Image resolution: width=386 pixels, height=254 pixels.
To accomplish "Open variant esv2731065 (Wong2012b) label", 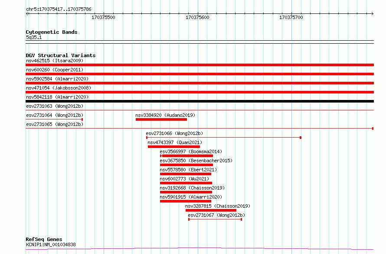I will pyautogui.click(x=55, y=124).
